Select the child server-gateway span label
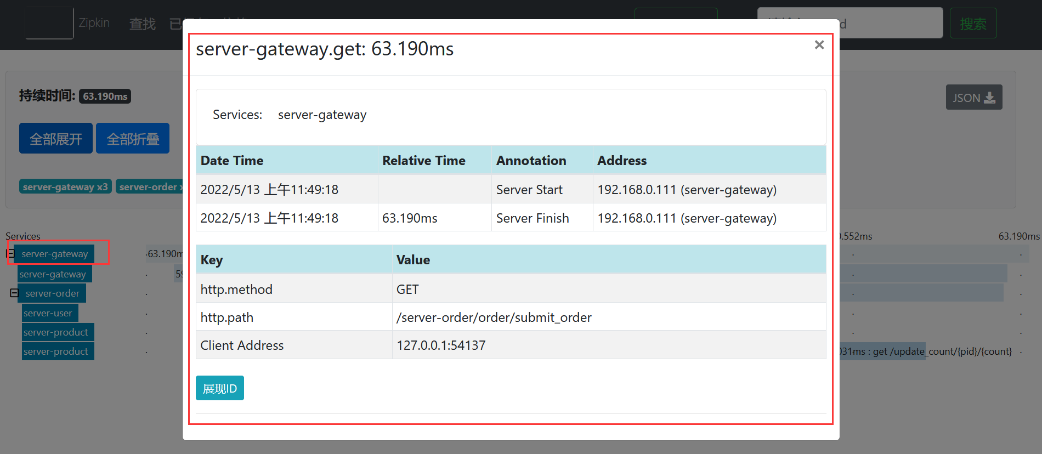Screen dimensions: 1042x454 (x=53, y=274)
